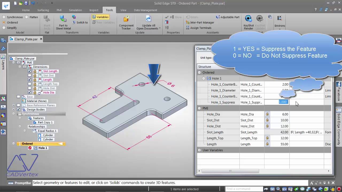Select Part Copy 1 in tree
Viewport: 342px width, 192px height.
pyautogui.click(x=45, y=122)
